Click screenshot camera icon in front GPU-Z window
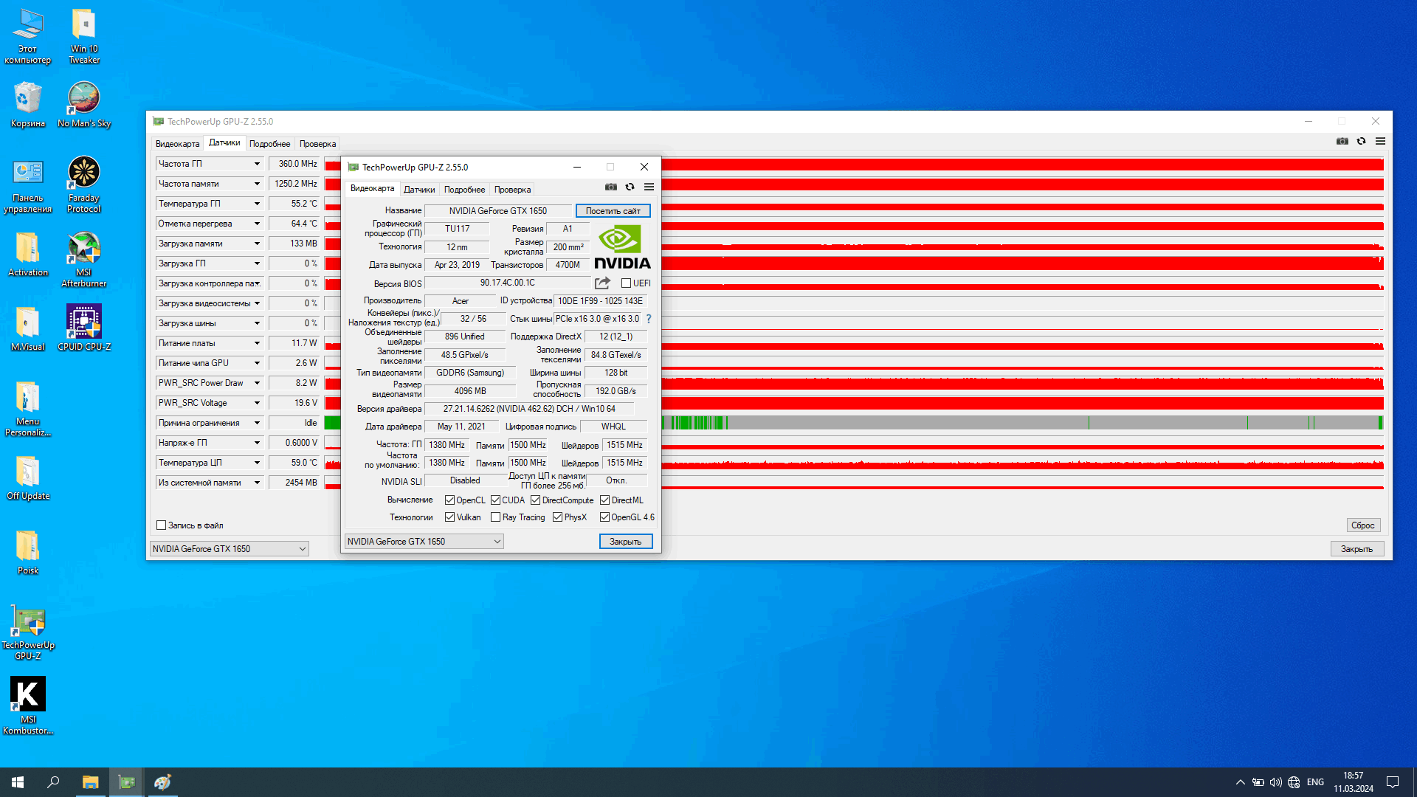 click(x=611, y=187)
